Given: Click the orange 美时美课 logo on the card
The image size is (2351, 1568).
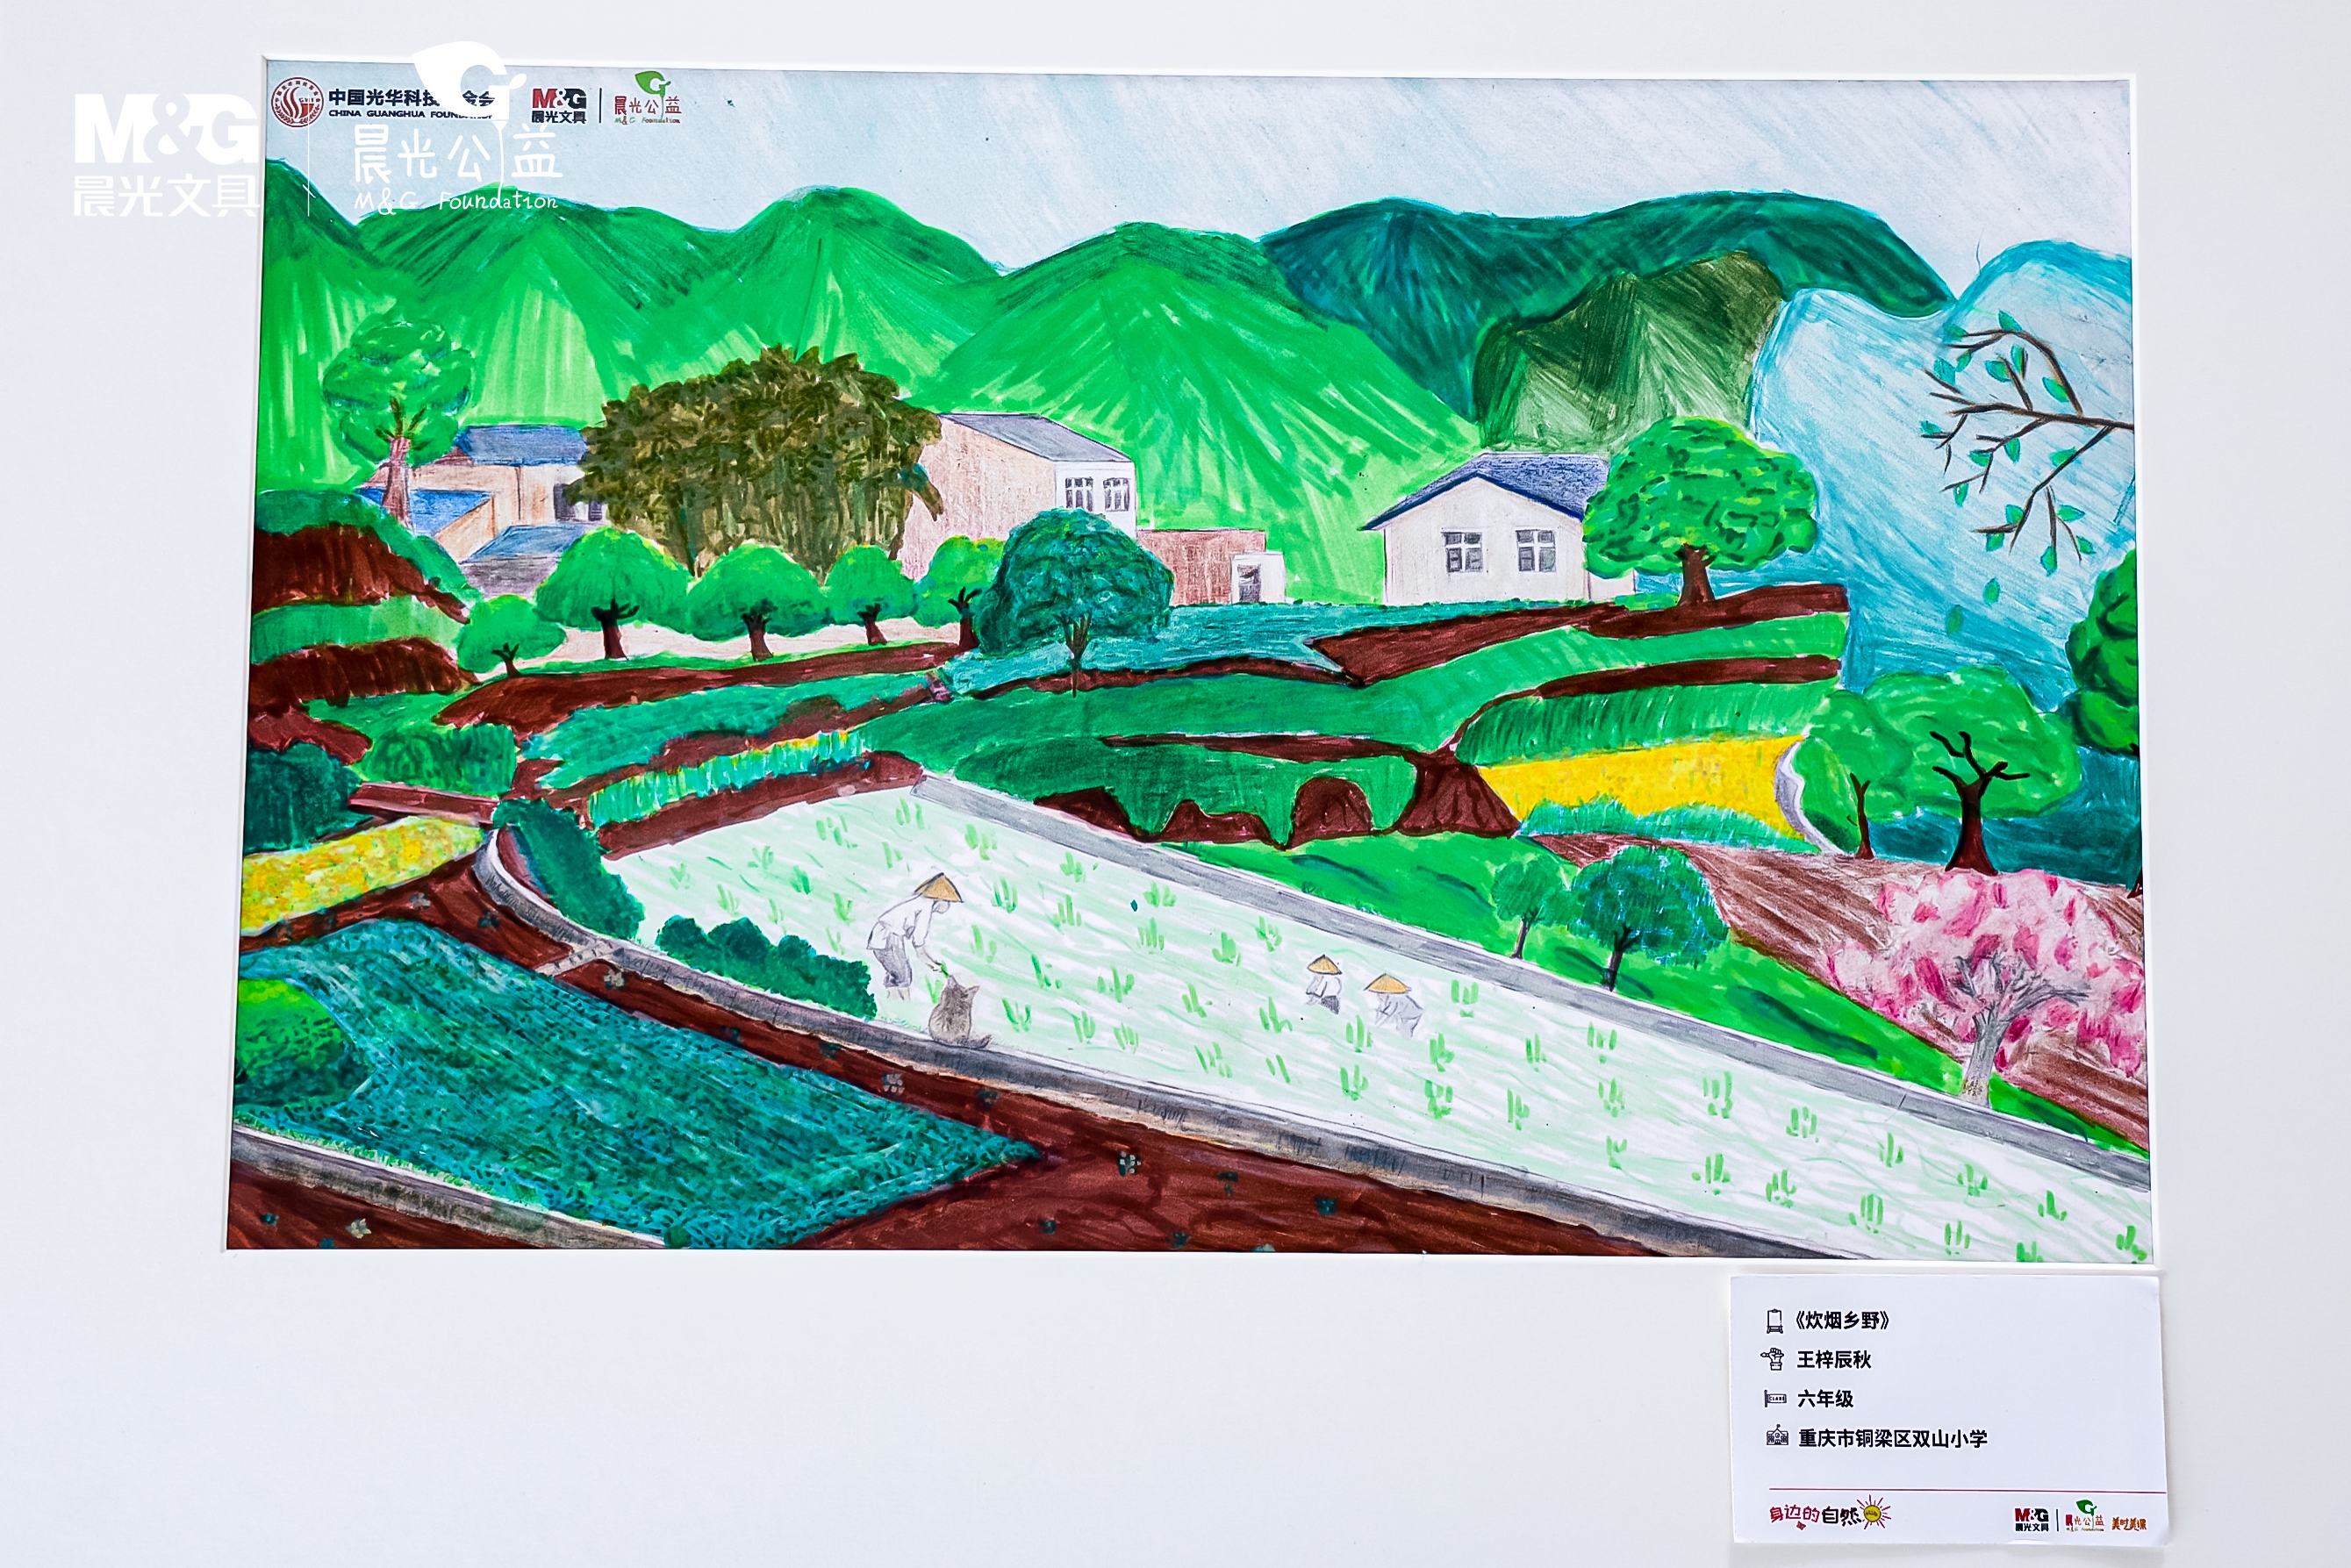Looking at the screenshot, I should [x=2130, y=1523].
